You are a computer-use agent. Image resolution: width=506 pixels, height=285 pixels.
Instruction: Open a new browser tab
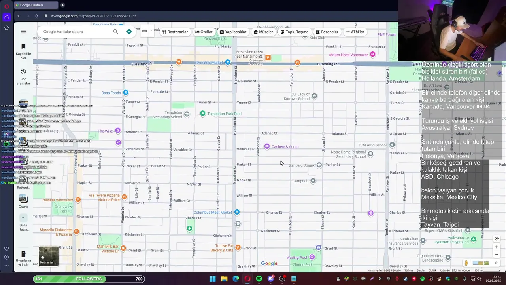pos(62,5)
